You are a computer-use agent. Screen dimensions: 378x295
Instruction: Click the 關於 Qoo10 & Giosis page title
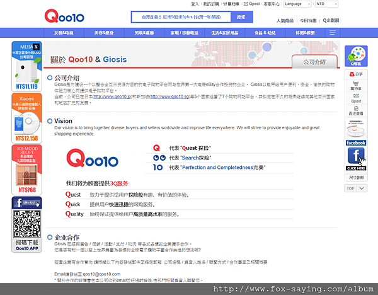click(x=88, y=59)
